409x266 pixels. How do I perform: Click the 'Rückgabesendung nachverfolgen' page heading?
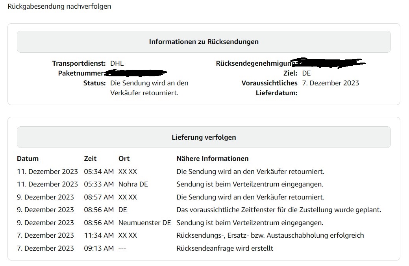click(x=59, y=6)
